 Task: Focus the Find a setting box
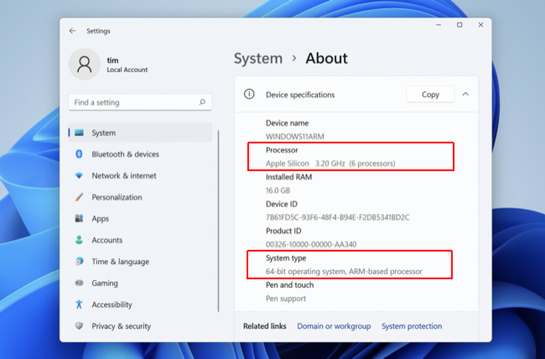click(x=140, y=102)
